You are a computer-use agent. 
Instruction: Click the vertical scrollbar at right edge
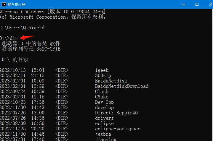[x=211, y=74]
